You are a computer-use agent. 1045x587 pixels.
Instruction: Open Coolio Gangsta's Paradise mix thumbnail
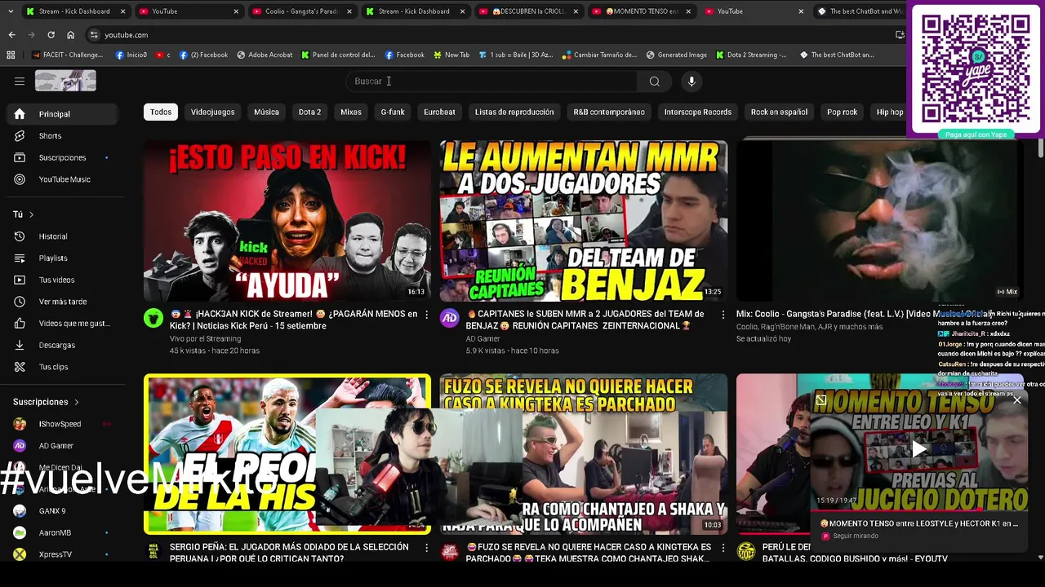[878, 221]
